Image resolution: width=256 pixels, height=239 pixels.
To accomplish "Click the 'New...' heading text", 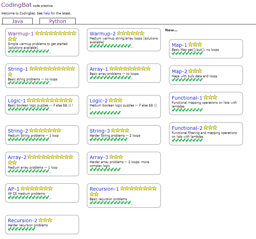I will (x=171, y=30).
